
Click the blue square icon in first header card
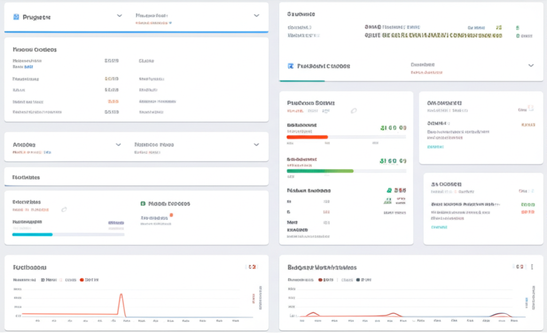[16, 17]
